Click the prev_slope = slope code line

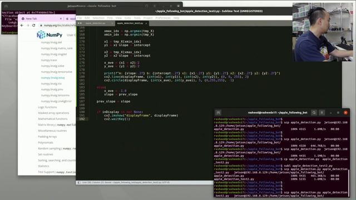point(113,101)
